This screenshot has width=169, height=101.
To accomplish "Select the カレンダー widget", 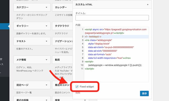I will [62, 7].
